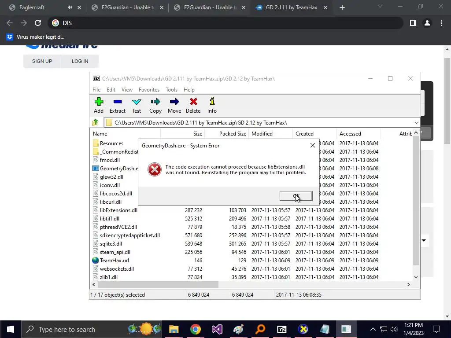Select the libExtensions.dll file
This screenshot has height=338, width=451.
[118, 210]
